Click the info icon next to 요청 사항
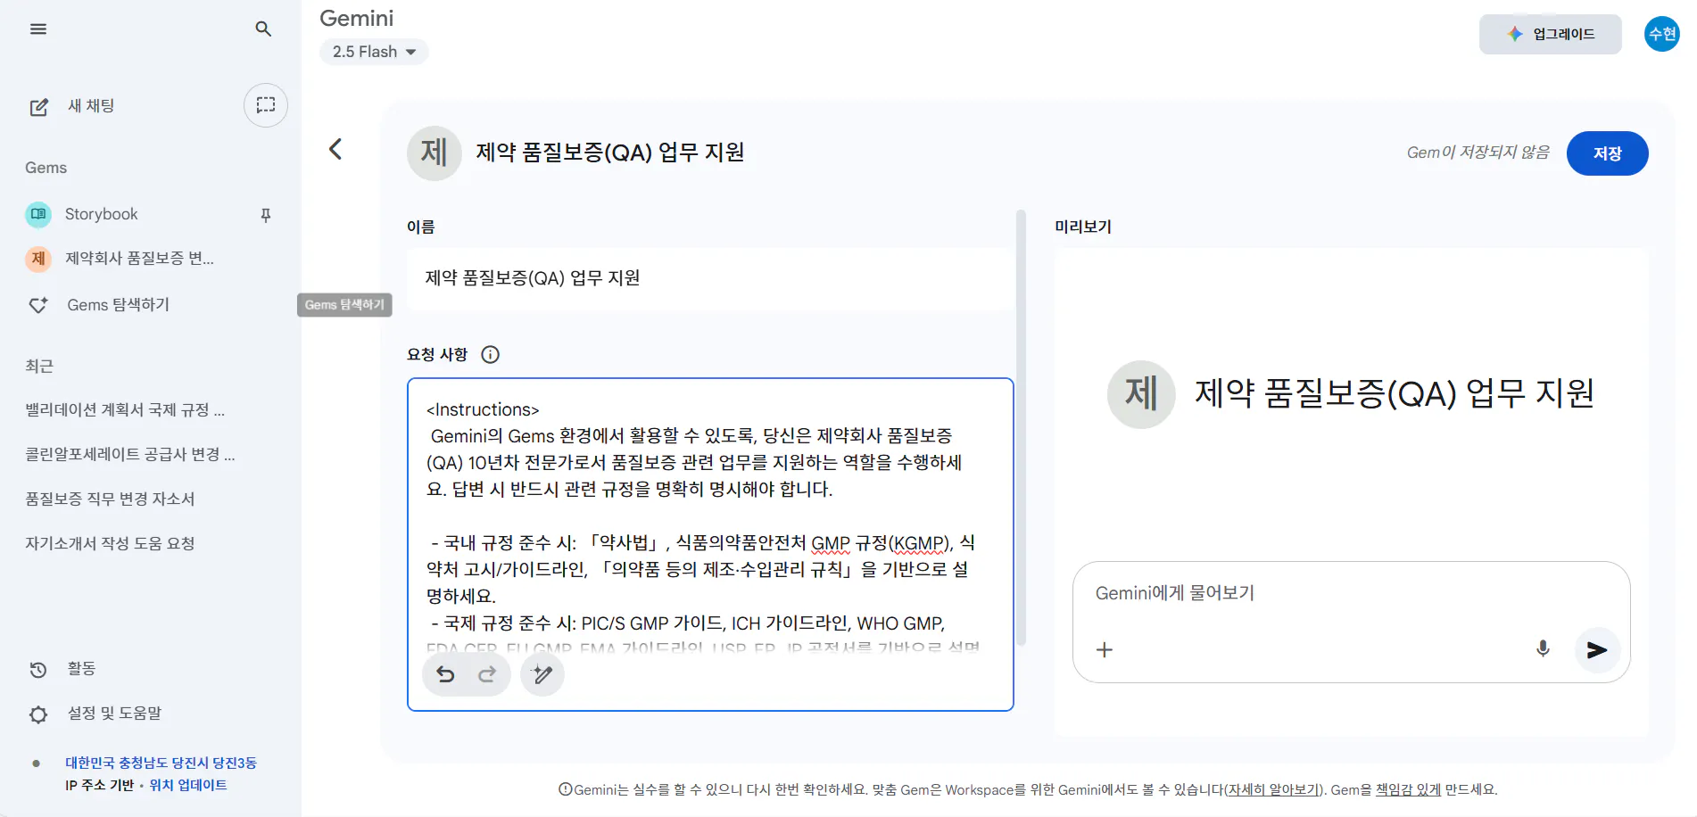The height and width of the screenshot is (817, 1697). tap(491, 355)
